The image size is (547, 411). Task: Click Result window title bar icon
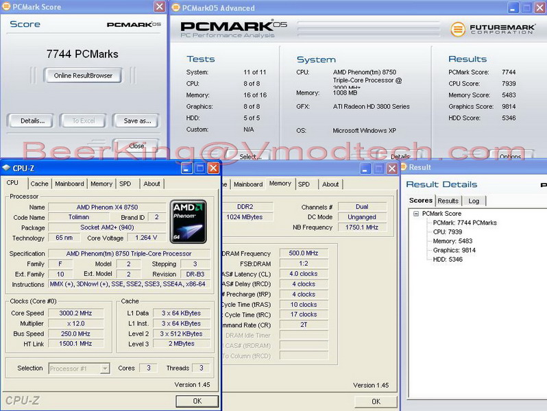coord(404,167)
